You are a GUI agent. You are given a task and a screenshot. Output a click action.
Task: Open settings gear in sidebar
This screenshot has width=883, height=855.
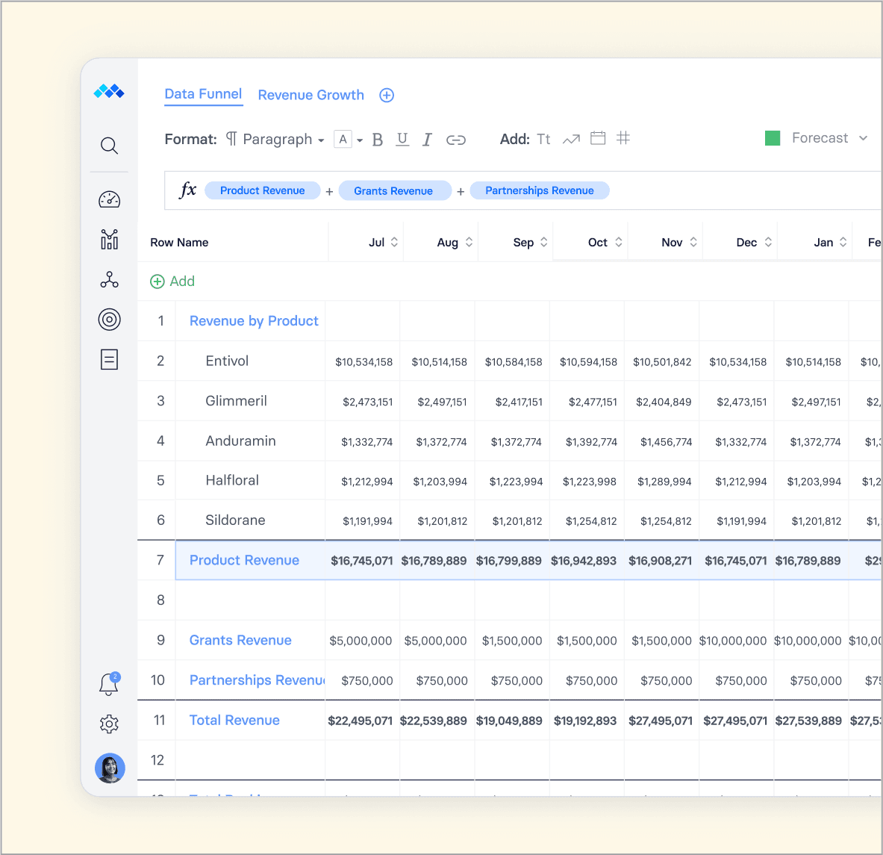109,724
